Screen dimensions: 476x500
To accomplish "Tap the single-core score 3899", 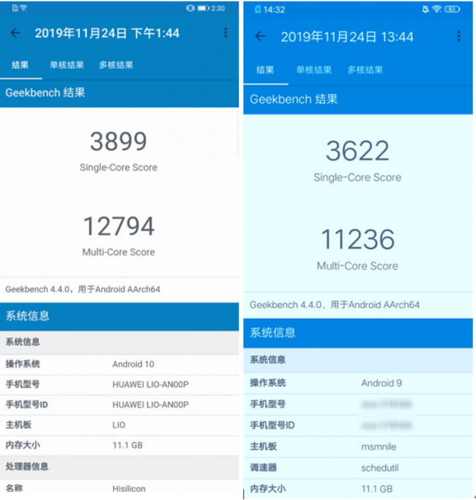I will coord(119,141).
